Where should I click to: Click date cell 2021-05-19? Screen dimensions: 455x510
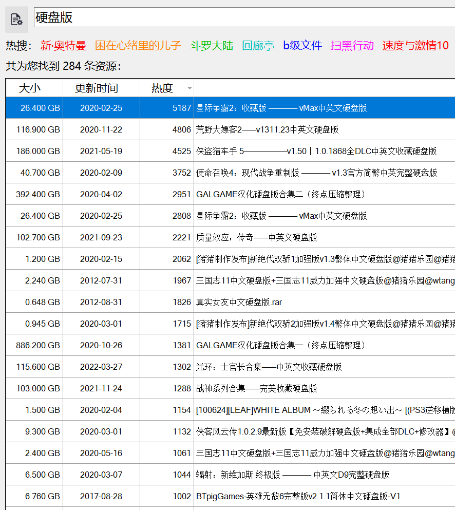(x=101, y=151)
